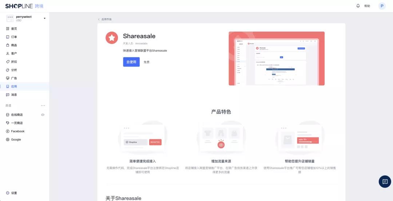
Task: Click the 增加流量来源 feature illustration
Action: click(x=221, y=138)
